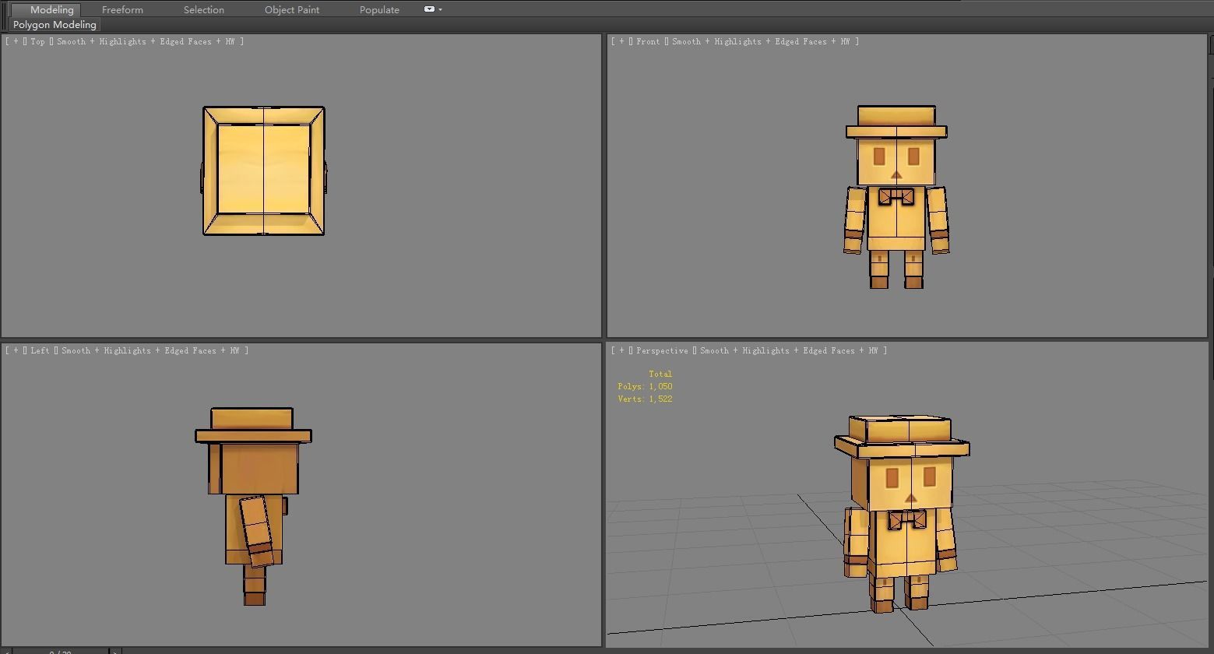Select the character's bow tie in the Front viewport
This screenshot has height=654, width=1214.
[x=896, y=196]
